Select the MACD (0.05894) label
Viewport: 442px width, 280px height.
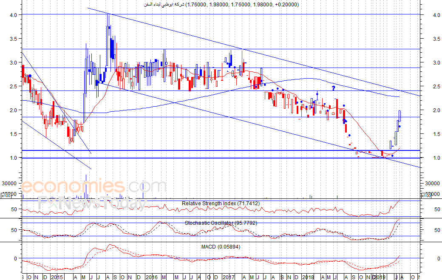pyautogui.click(x=221, y=247)
